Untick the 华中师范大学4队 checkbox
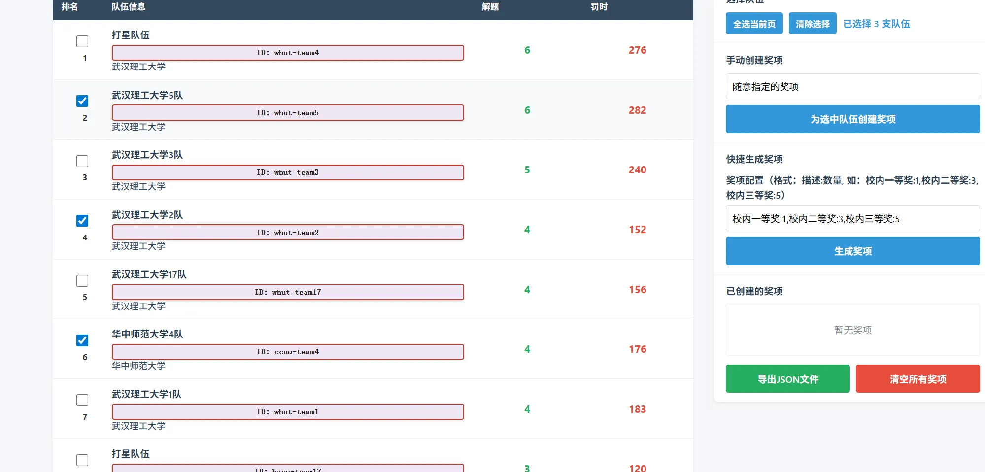This screenshot has width=985, height=472. (82, 340)
